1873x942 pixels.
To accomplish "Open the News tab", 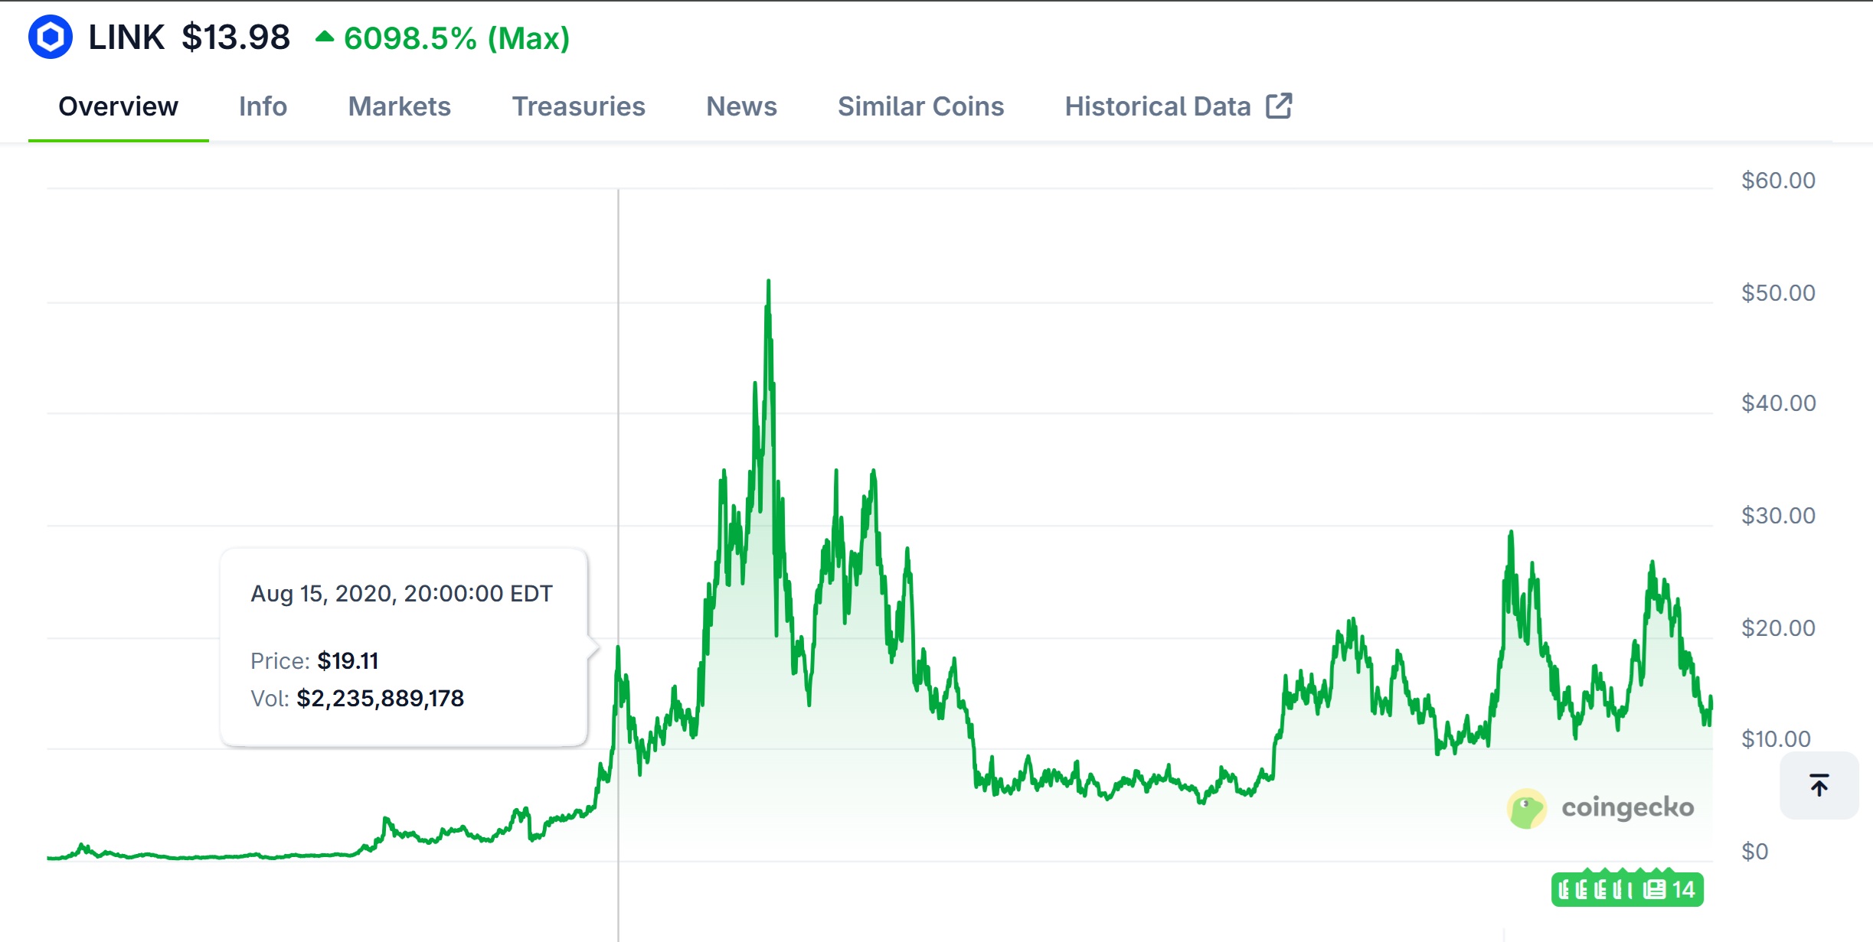I will 740,106.
